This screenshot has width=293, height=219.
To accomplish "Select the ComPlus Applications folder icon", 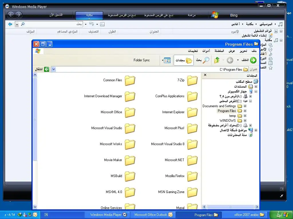I will point(192,96).
